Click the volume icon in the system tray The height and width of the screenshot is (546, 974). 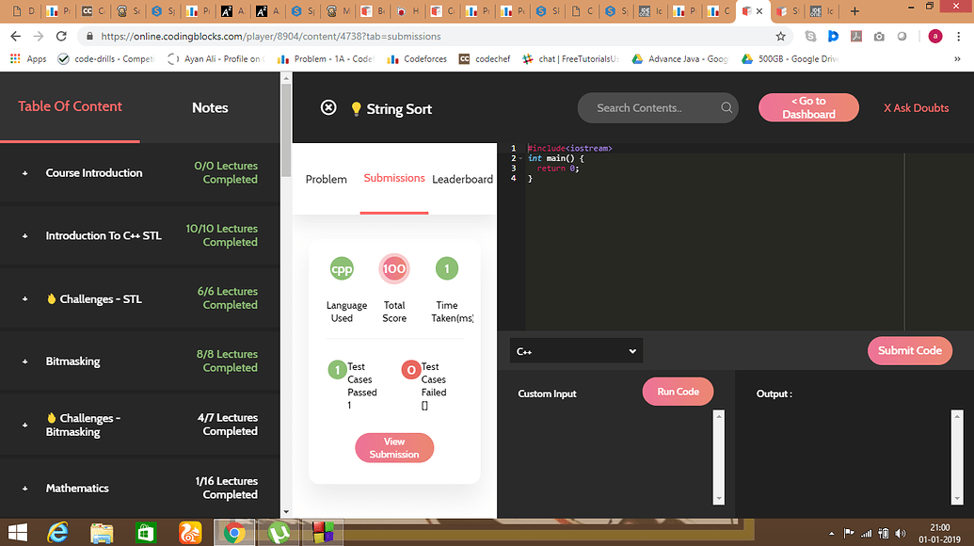(899, 532)
